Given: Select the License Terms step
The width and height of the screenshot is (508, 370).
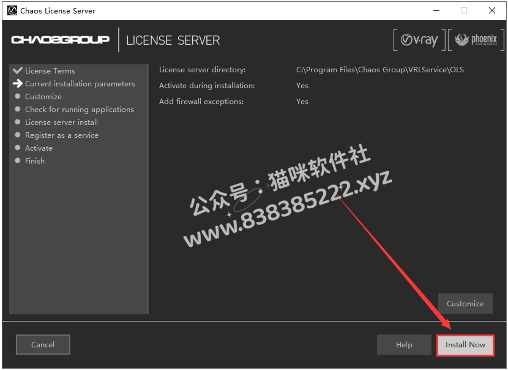Looking at the screenshot, I should pyautogui.click(x=50, y=70).
